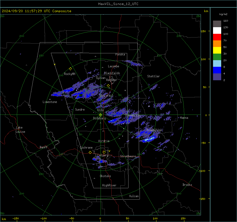Viewport: 237px width, 222px height.
Task: Click the Vulcan town label
Action: click(134, 196)
